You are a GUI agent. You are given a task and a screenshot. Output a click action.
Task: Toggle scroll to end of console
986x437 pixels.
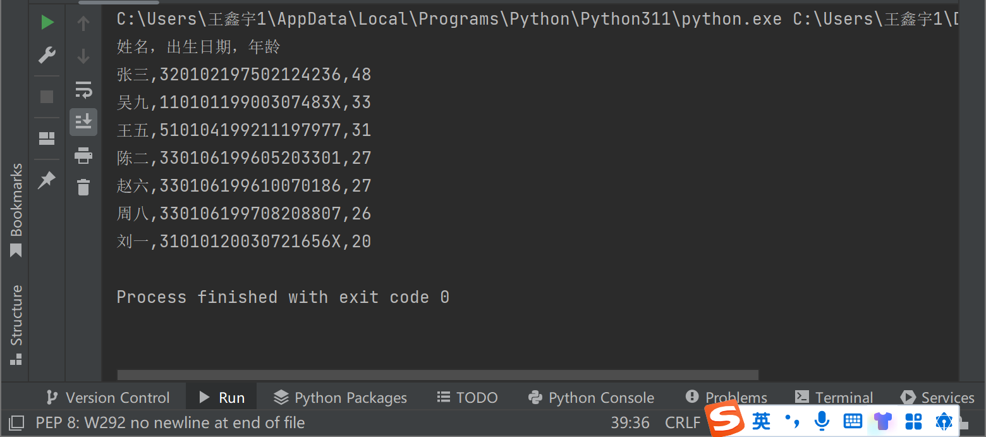click(x=83, y=121)
